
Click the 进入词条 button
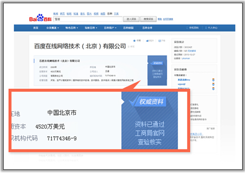point(131,19)
